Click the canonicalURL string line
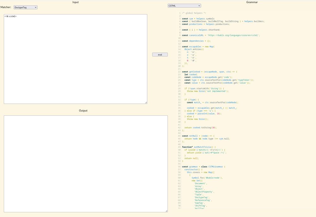 [221, 35]
